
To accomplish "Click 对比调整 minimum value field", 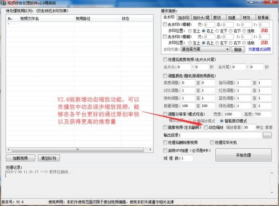I will (x=188, y=90).
